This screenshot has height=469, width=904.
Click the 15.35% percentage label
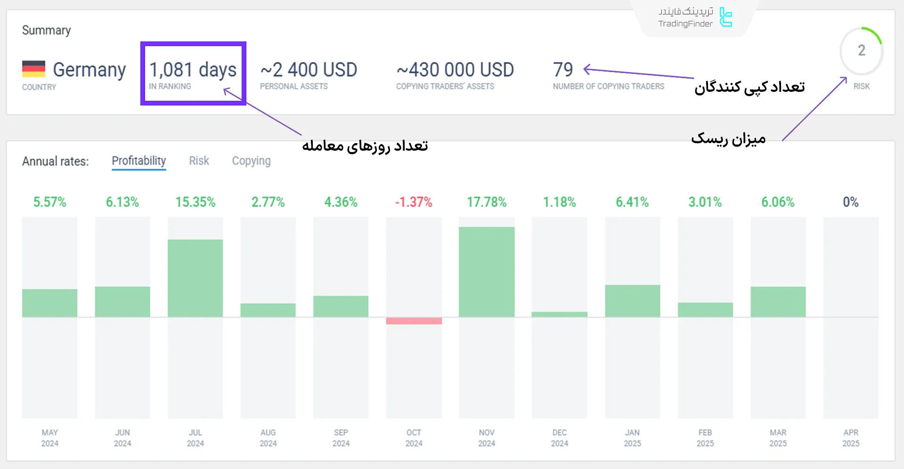point(195,202)
